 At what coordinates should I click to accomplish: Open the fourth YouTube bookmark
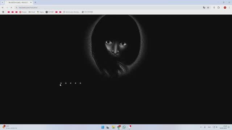[x=57, y=12]
